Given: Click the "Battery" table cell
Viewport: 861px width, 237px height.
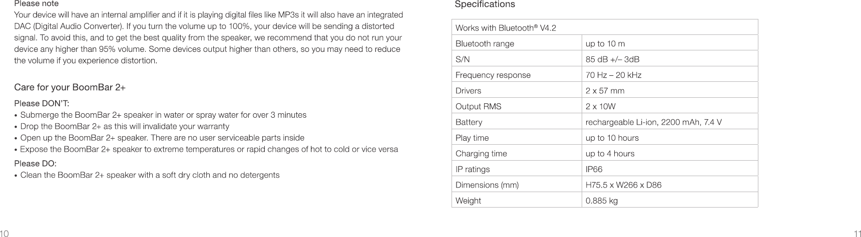Looking at the screenshot, I should point(469,122).
